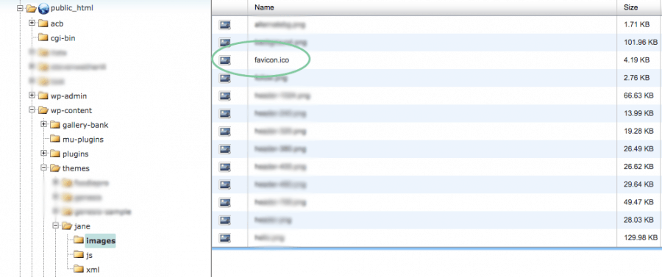The width and height of the screenshot is (662, 277).
Task: Click the cgi-bin folder icon
Action: pyautogui.click(x=43, y=37)
